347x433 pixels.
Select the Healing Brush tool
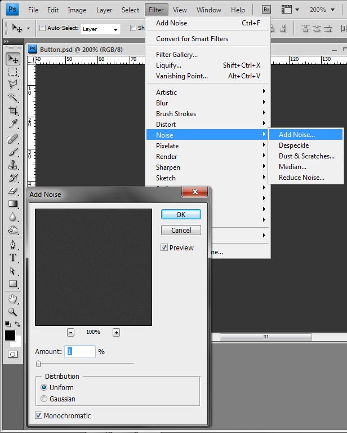(x=13, y=139)
